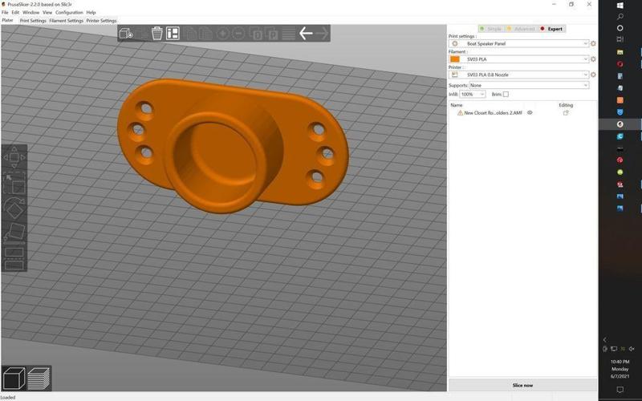Click the Copy toolbar icon
The image size is (642, 401).
[x=190, y=33]
